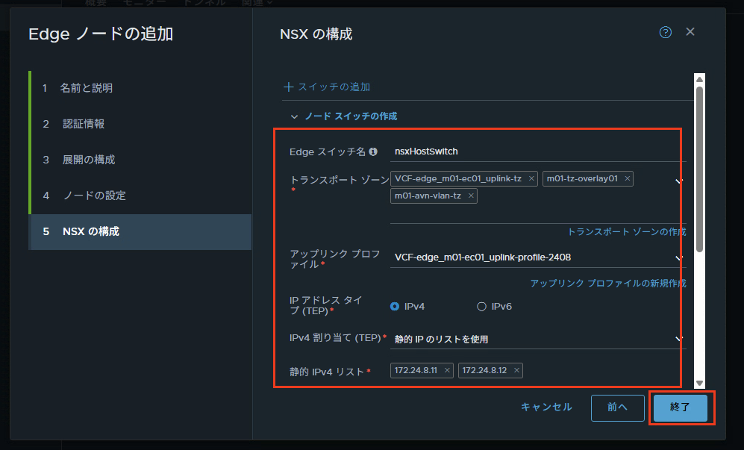Viewport: 744px width, 450px height.
Task: Open アップリンク プロファイルの新規作成 link
Action: [608, 284]
